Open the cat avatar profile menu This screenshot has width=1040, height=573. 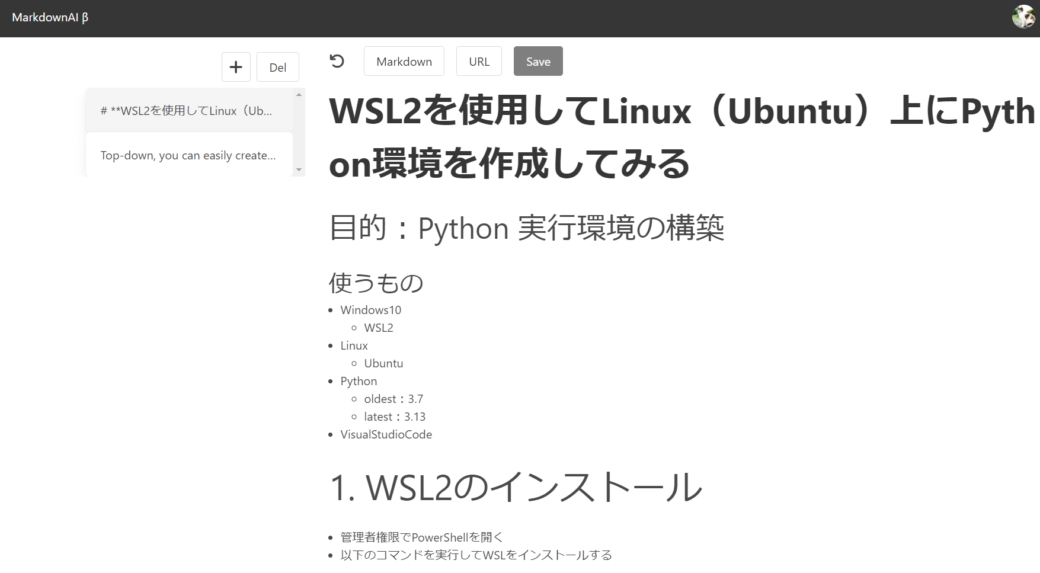click(1023, 16)
